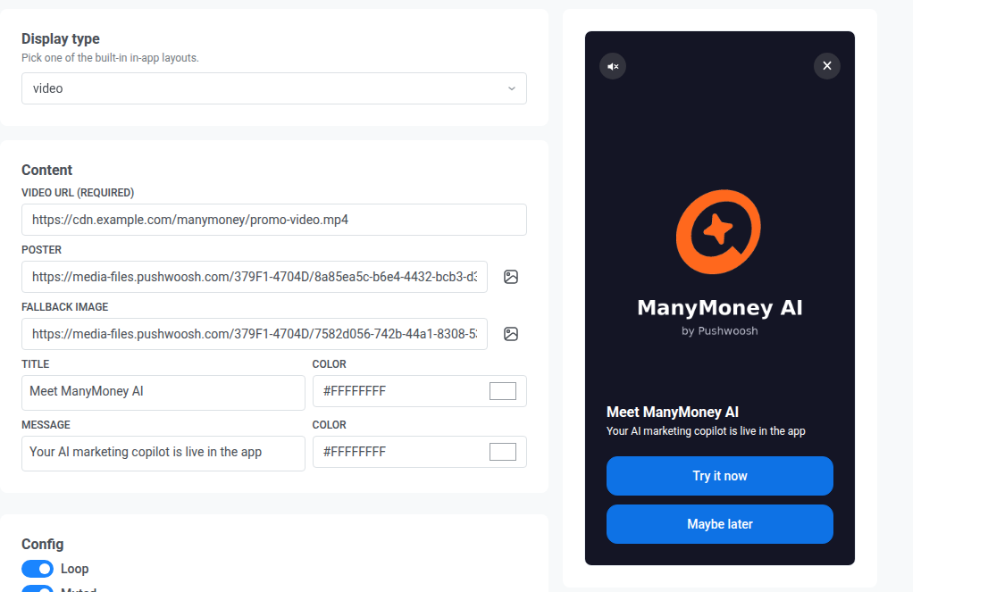996x592 pixels.
Task: Click the Display type chevron arrow
Action: click(x=511, y=89)
